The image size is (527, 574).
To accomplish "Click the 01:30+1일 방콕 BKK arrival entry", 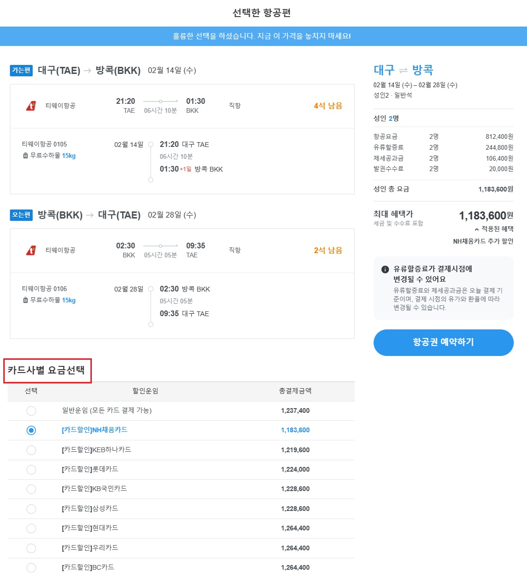I will click(x=191, y=169).
